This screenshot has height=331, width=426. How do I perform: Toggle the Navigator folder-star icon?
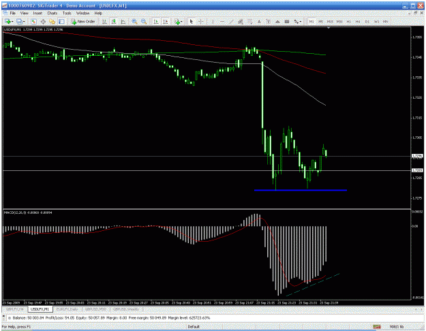[52, 21]
